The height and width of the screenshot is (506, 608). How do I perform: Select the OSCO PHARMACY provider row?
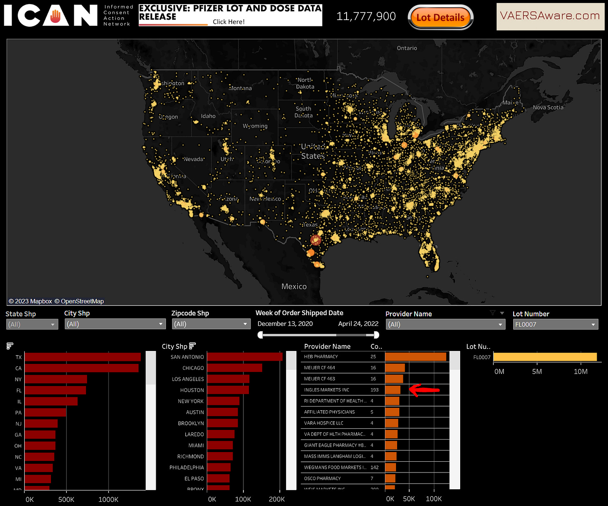point(375,478)
